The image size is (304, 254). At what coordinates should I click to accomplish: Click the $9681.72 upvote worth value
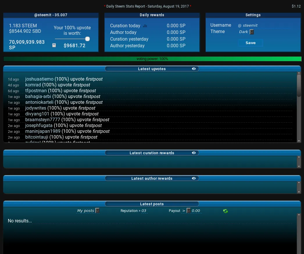pyautogui.click(x=74, y=46)
